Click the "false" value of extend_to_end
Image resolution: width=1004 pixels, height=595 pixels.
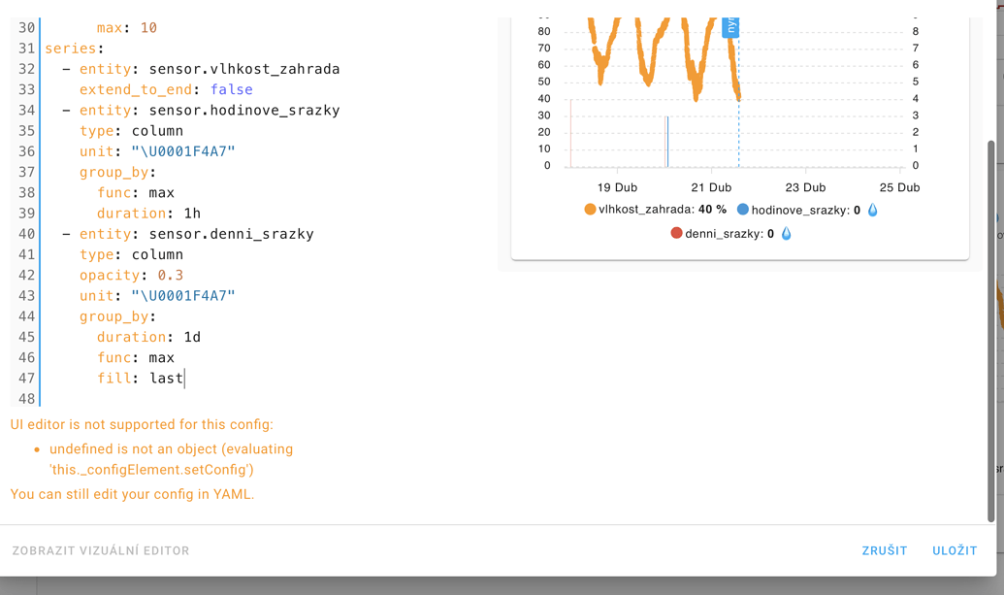(232, 89)
